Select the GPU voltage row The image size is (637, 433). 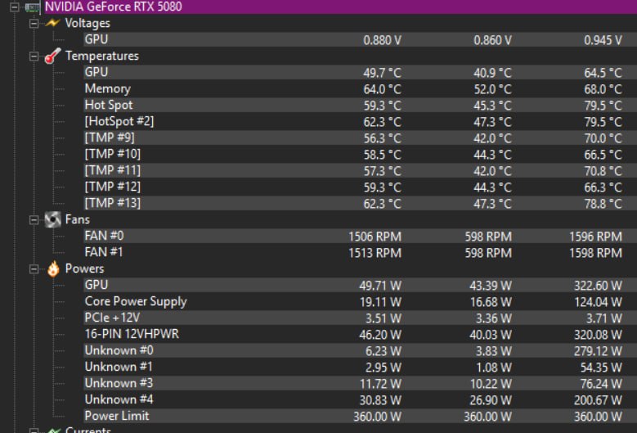click(360, 39)
